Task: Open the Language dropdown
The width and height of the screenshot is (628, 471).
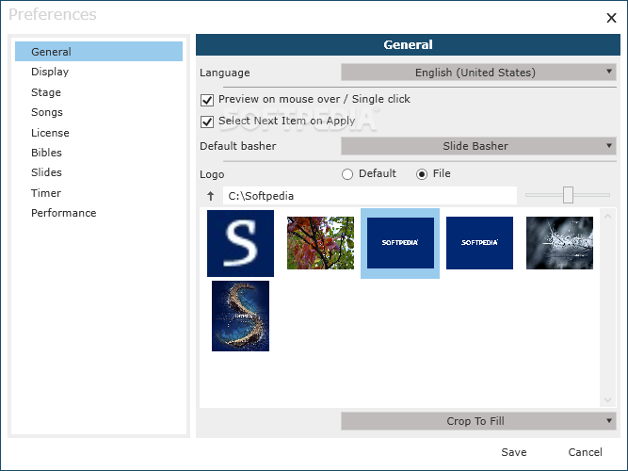Action: coord(478,73)
